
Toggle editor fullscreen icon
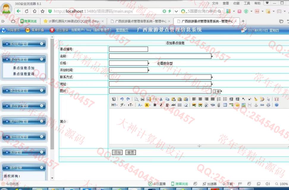pos(276,99)
